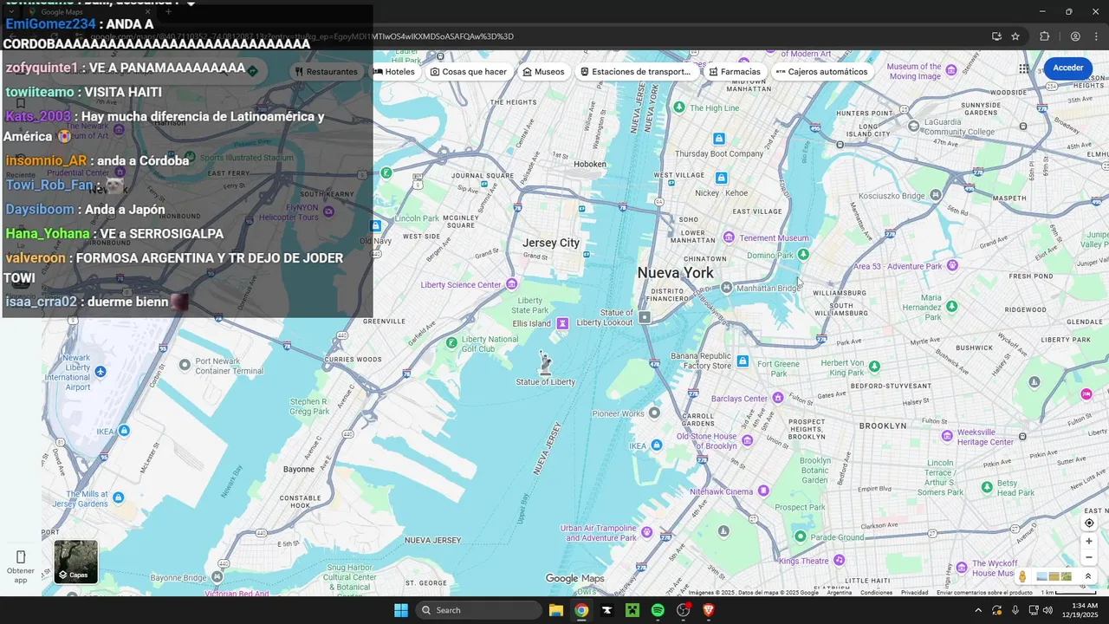The width and height of the screenshot is (1109, 624).
Task: Filter map by Hoteles chip
Action: pos(394,72)
